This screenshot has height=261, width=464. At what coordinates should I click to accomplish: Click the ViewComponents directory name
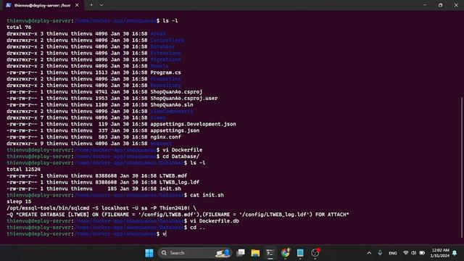point(172,111)
